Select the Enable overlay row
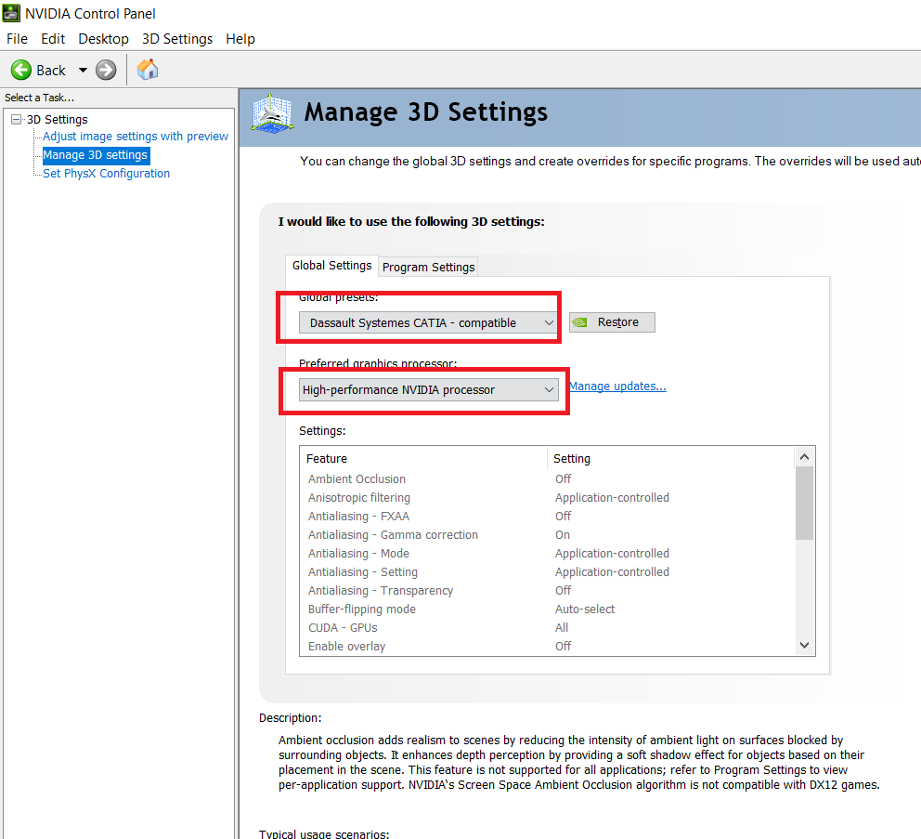 point(548,646)
